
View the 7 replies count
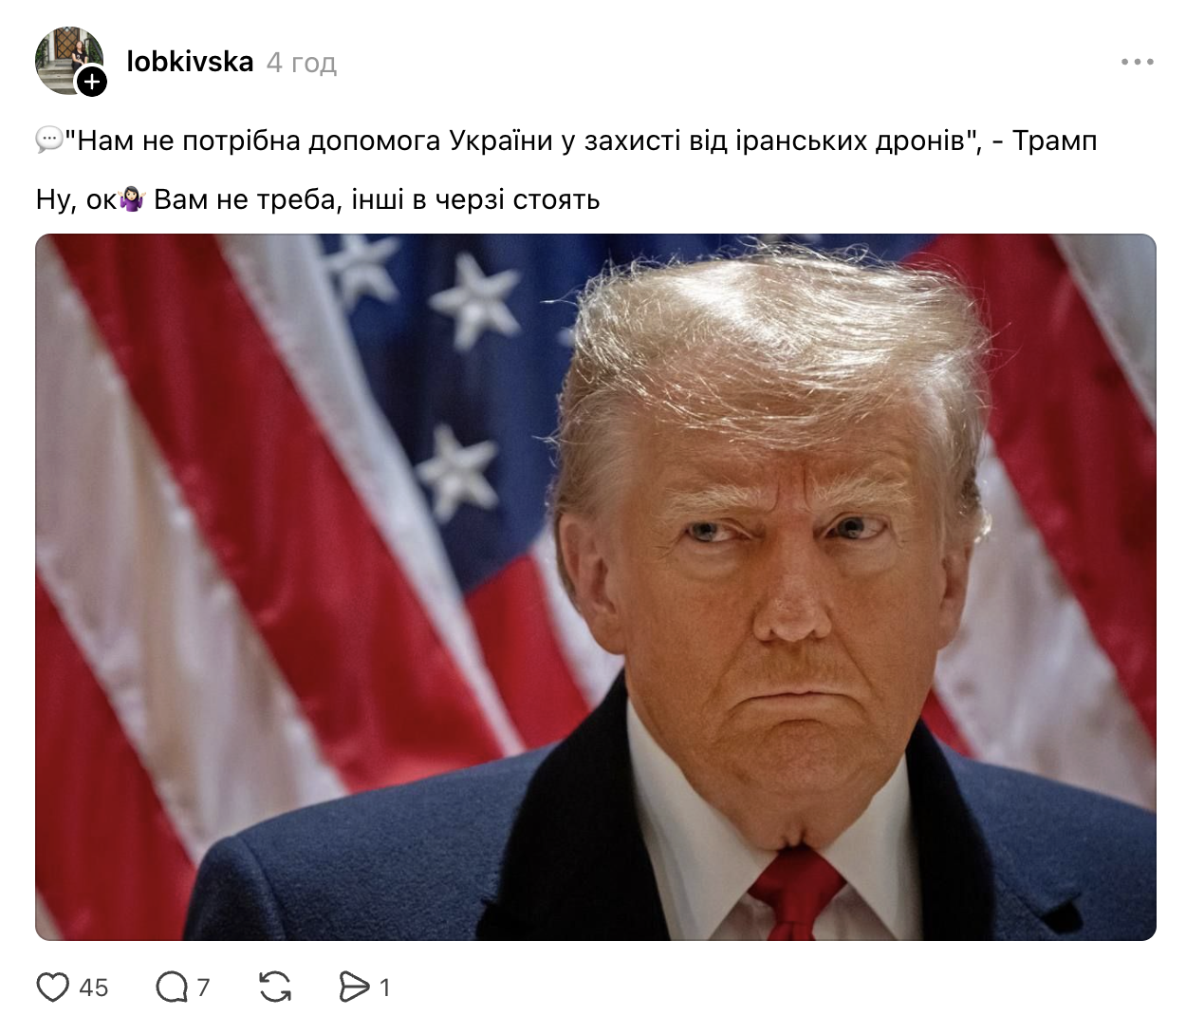pyautogui.click(x=203, y=988)
